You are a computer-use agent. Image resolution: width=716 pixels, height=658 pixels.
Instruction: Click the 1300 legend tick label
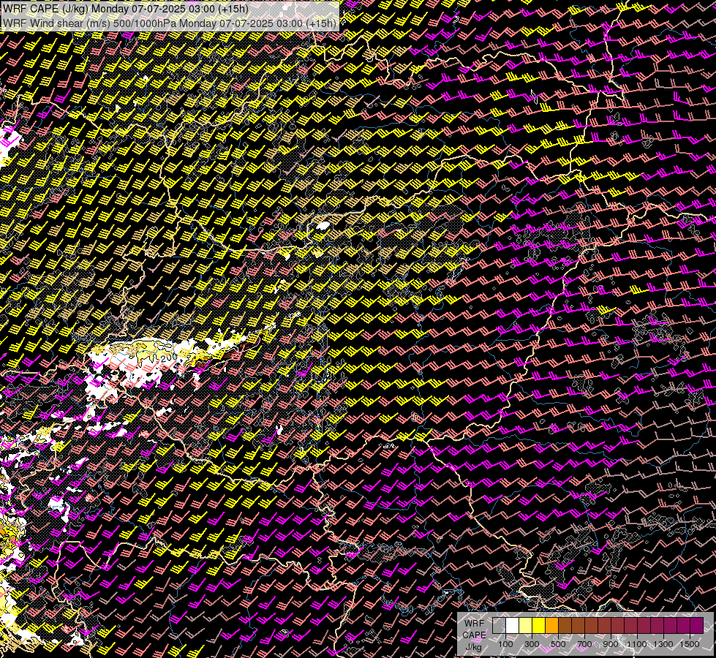tap(663, 644)
